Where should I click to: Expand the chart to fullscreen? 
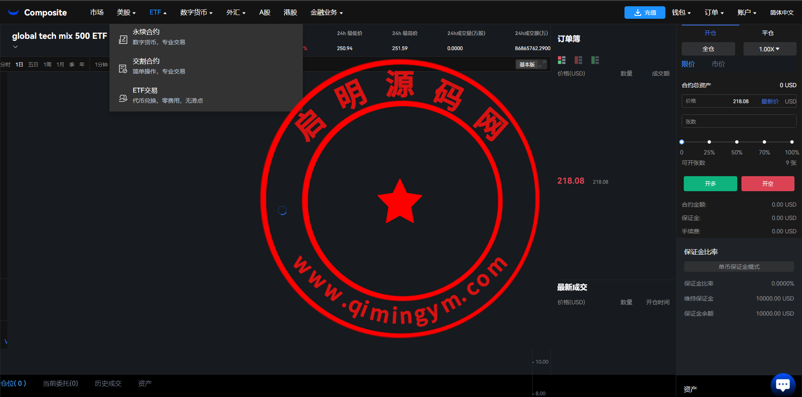pyautogui.click(x=542, y=64)
